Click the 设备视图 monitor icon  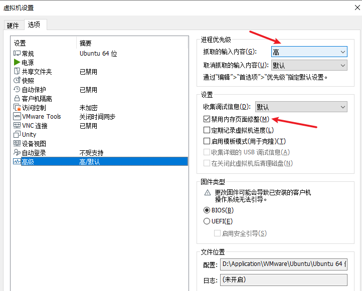pos(17,143)
